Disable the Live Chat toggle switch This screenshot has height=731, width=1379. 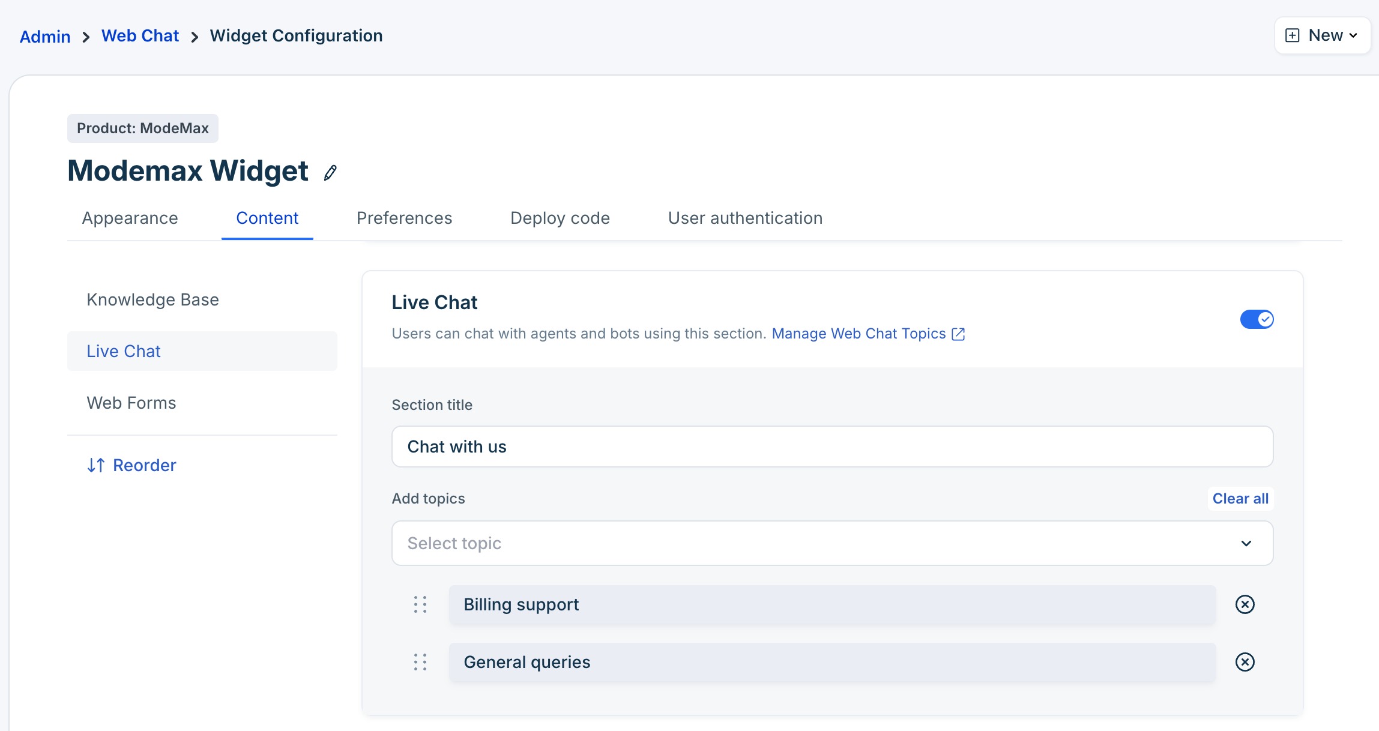pos(1257,319)
